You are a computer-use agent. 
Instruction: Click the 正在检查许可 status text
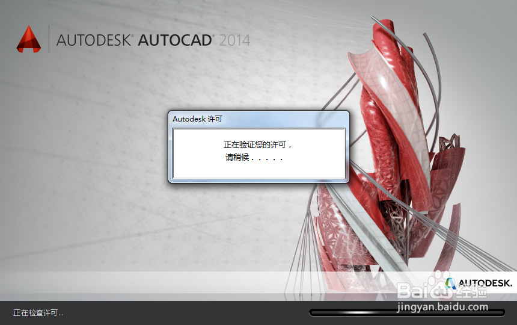coord(38,313)
